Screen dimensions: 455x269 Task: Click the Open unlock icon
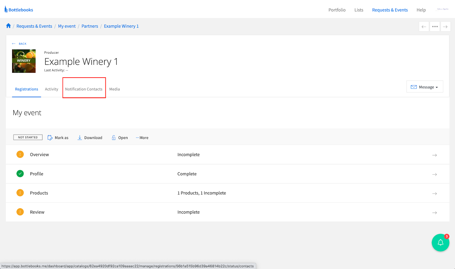tap(114, 138)
